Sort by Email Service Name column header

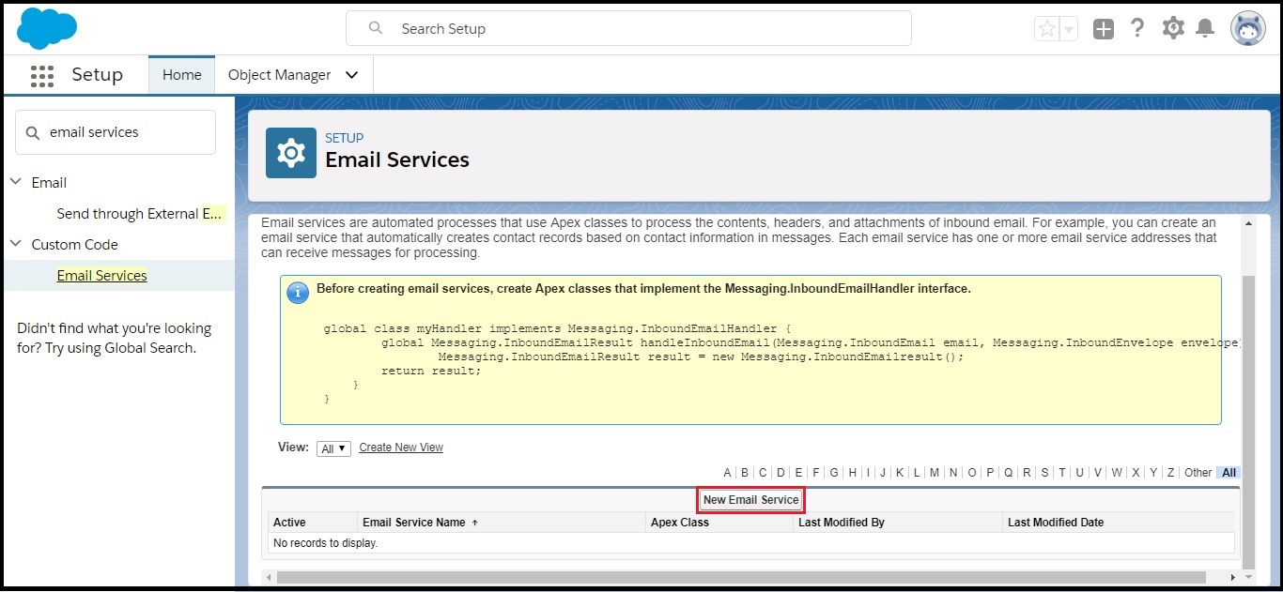coord(414,523)
